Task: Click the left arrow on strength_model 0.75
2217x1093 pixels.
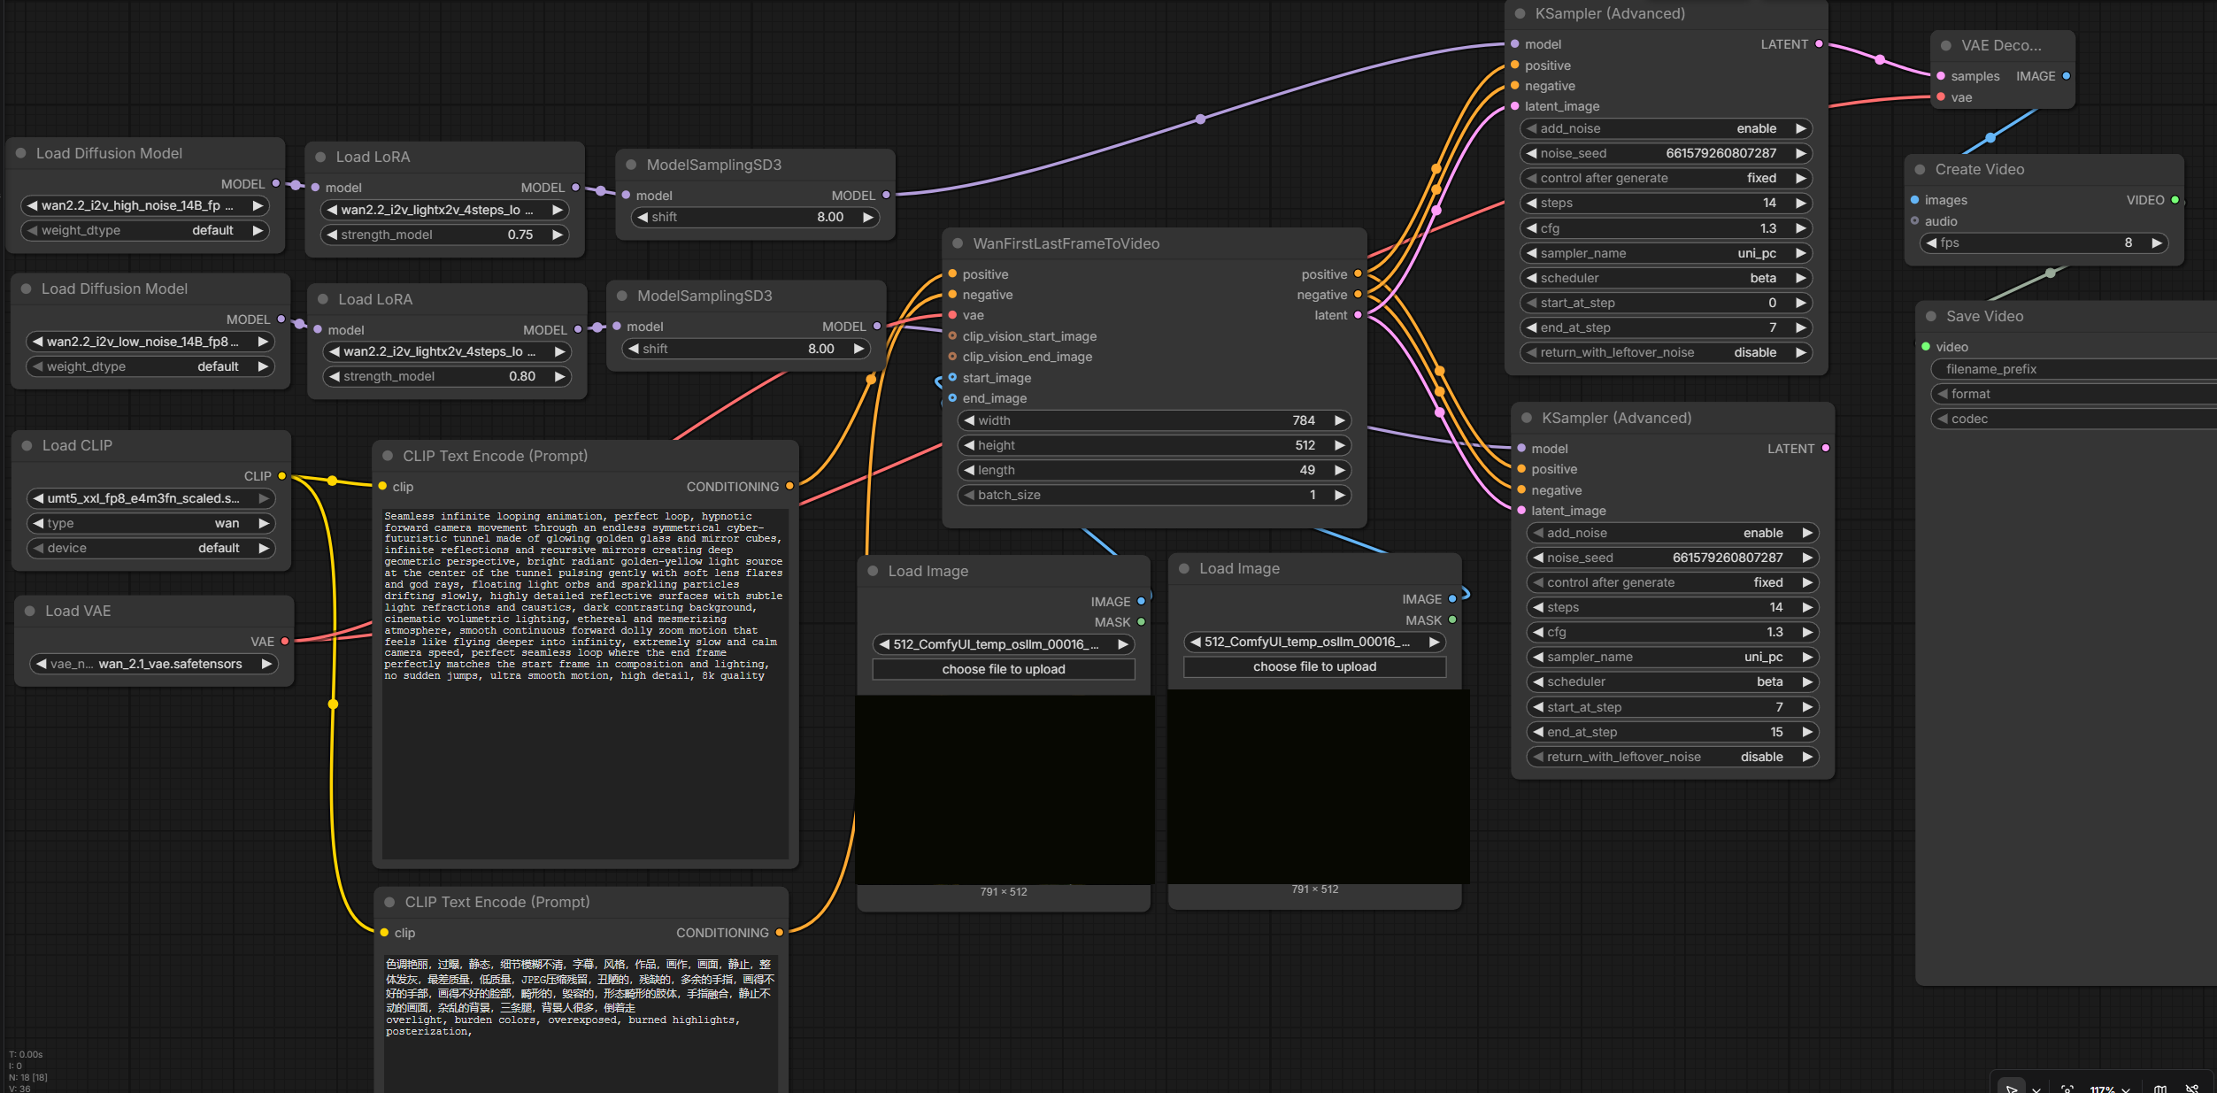Action: click(332, 235)
